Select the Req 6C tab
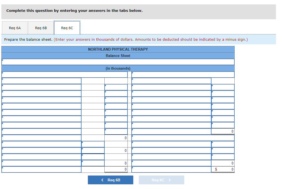This screenshot has width=282, height=189. [67, 28]
